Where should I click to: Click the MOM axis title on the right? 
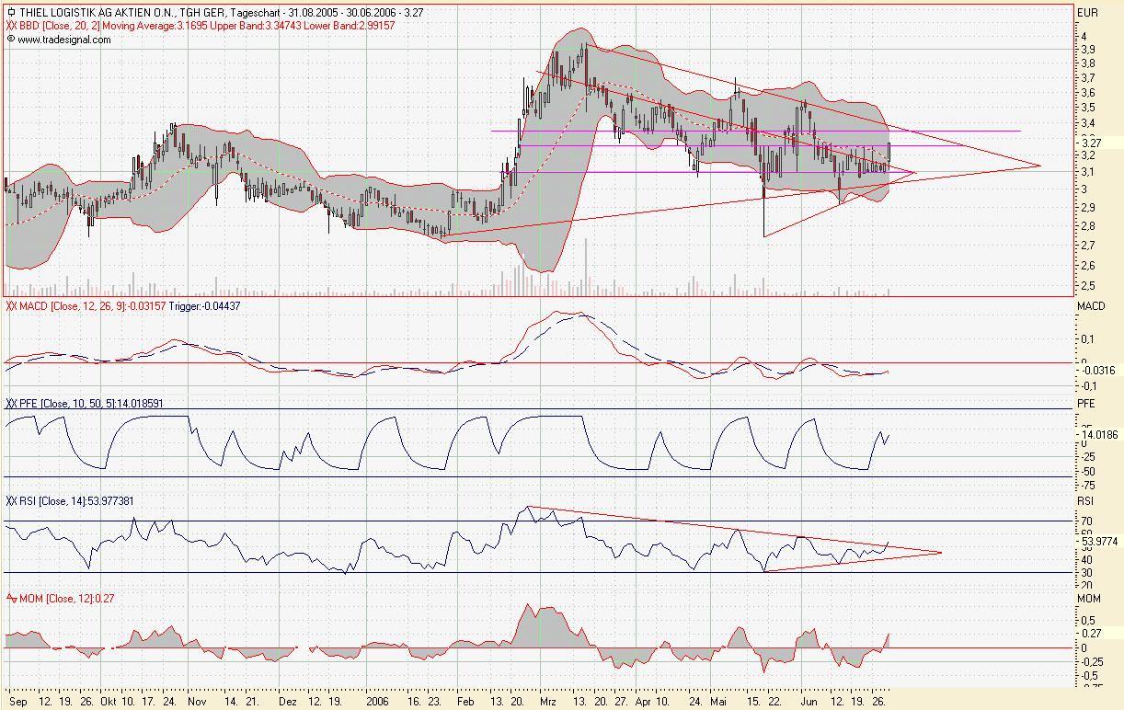[x=1089, y=600]
